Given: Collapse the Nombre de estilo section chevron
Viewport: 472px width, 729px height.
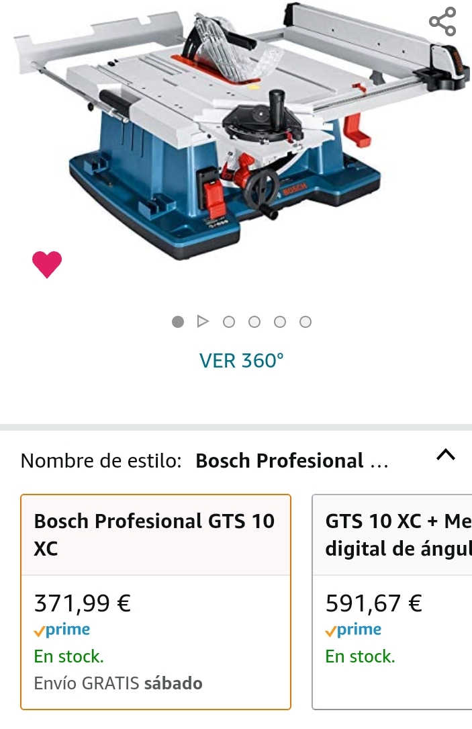Looking at the screenshot, I should pos(446,455).
